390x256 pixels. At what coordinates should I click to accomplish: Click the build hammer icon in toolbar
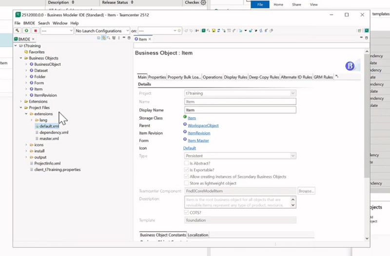(x=17, y=31)
